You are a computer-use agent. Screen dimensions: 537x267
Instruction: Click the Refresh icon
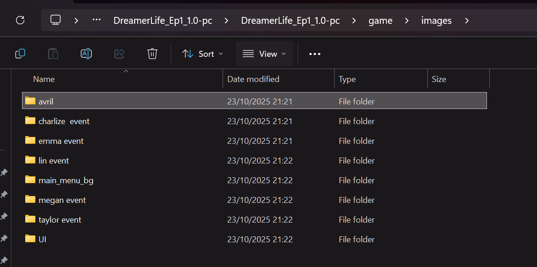click(x=20, y=20)
